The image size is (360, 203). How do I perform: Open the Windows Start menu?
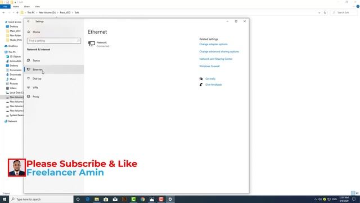(x=4, y=199)
